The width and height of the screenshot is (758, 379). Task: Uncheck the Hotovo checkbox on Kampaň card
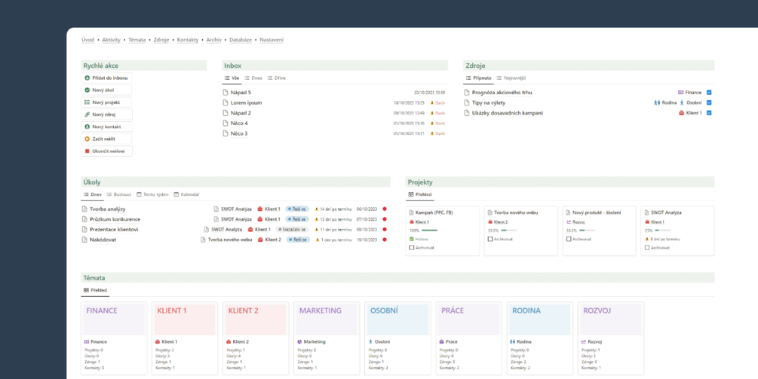pyautogui.click(x=411, y=239)
